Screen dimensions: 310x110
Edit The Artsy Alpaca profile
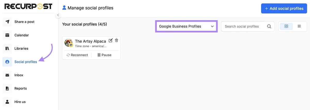(x=111, y=40)
